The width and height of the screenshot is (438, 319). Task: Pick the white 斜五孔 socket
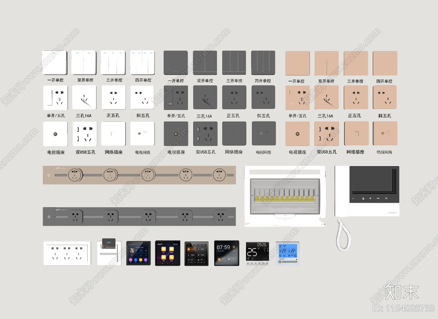tap(142, 98)
